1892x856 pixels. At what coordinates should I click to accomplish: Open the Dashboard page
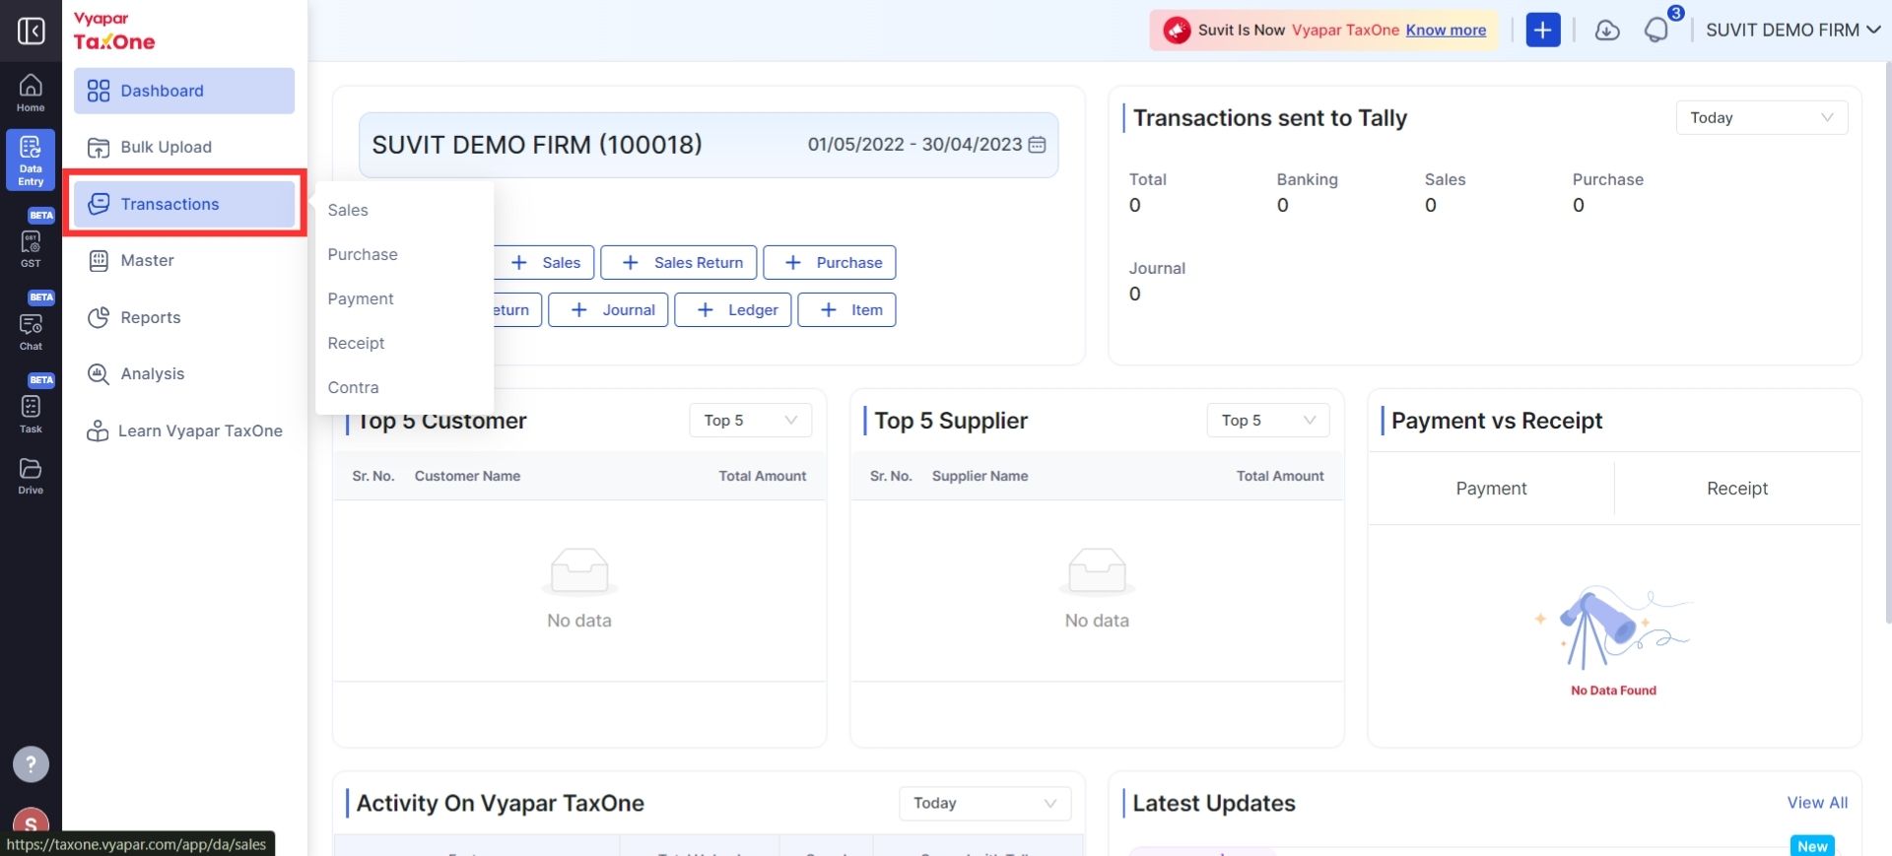(184, 91)
